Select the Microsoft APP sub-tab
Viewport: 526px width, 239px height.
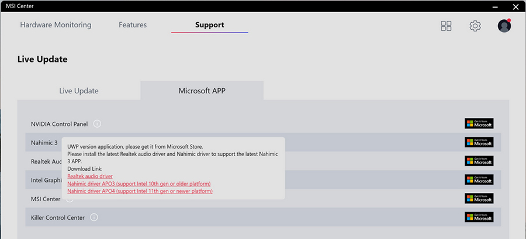(x=202, y=91)
